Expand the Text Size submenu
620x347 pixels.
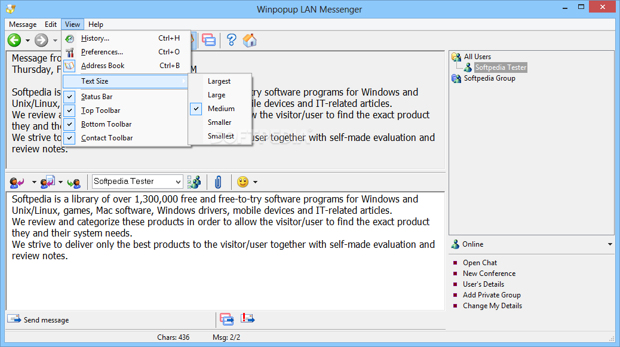pyautogui.click(x=126, y=81)
